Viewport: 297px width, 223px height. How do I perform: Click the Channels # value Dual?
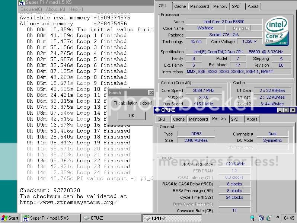272,134
